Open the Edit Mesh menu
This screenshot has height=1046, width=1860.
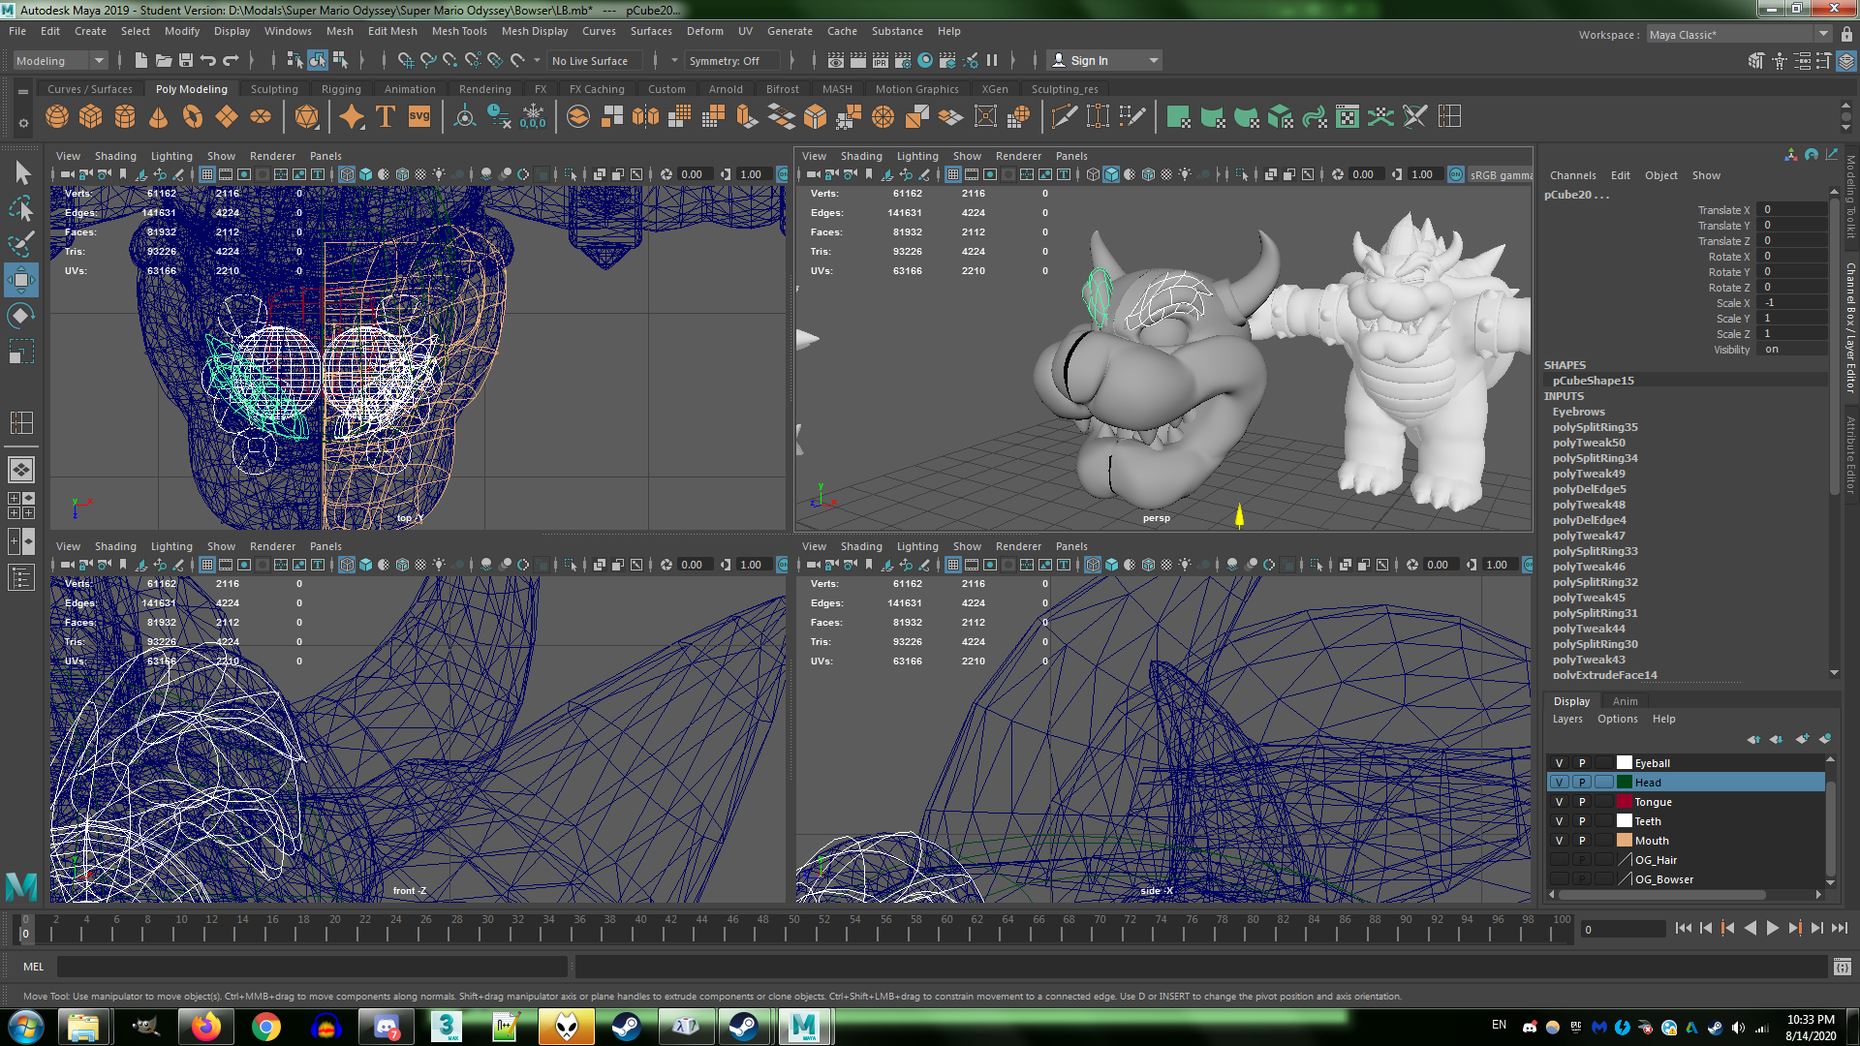[x=392, y=31]
